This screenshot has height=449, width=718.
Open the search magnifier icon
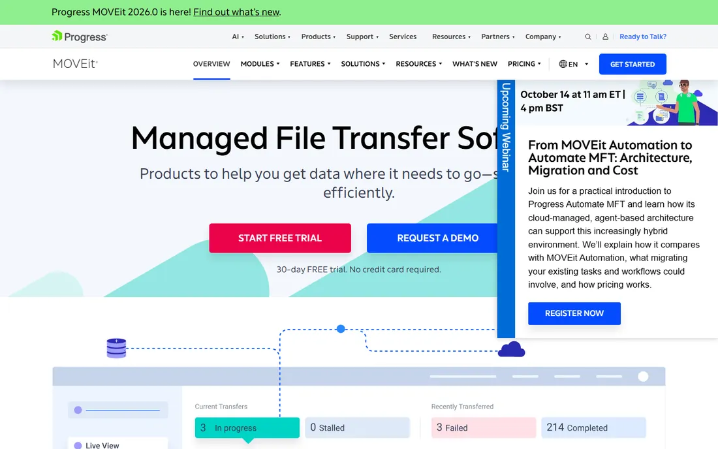(588, 37)
